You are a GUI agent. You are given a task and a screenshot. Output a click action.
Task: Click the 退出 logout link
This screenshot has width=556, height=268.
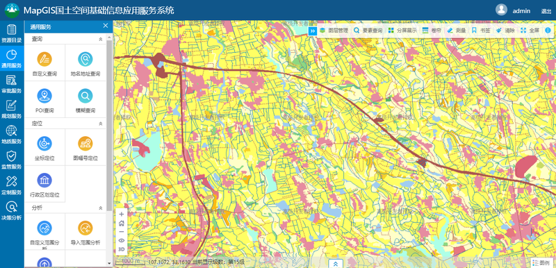point(546,11)
